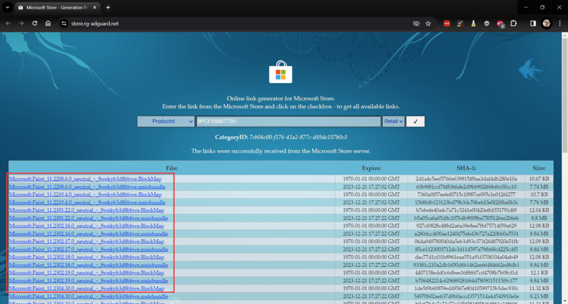Close the Microsoft Store browser tab
Viewport: 568px width, 304px height.
tap(94, 7)
